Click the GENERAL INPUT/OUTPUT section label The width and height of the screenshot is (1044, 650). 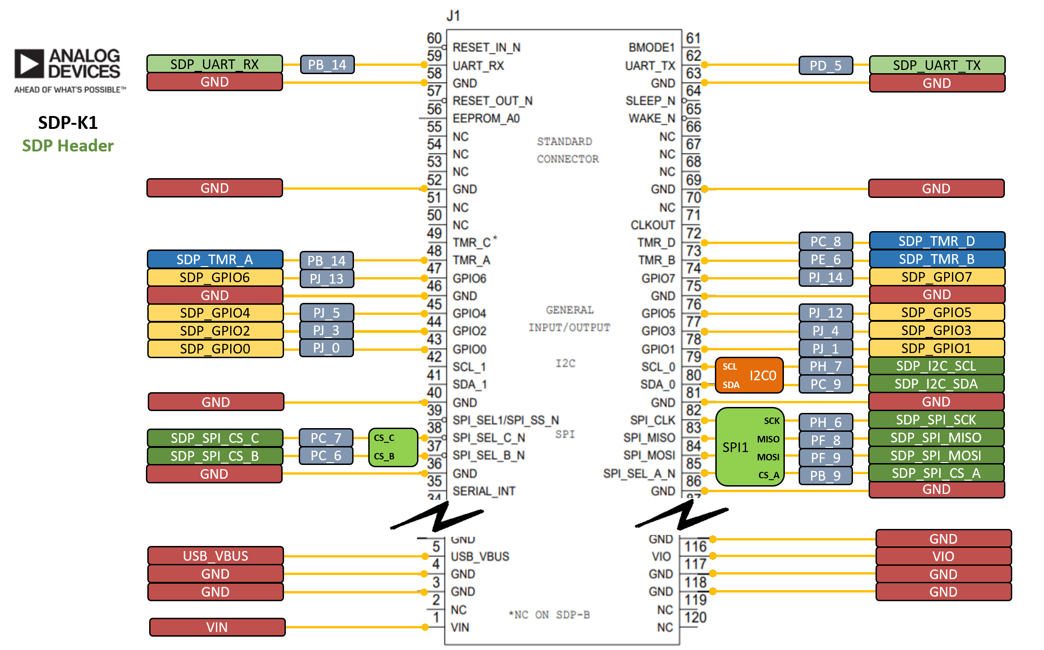pos(569,319)
